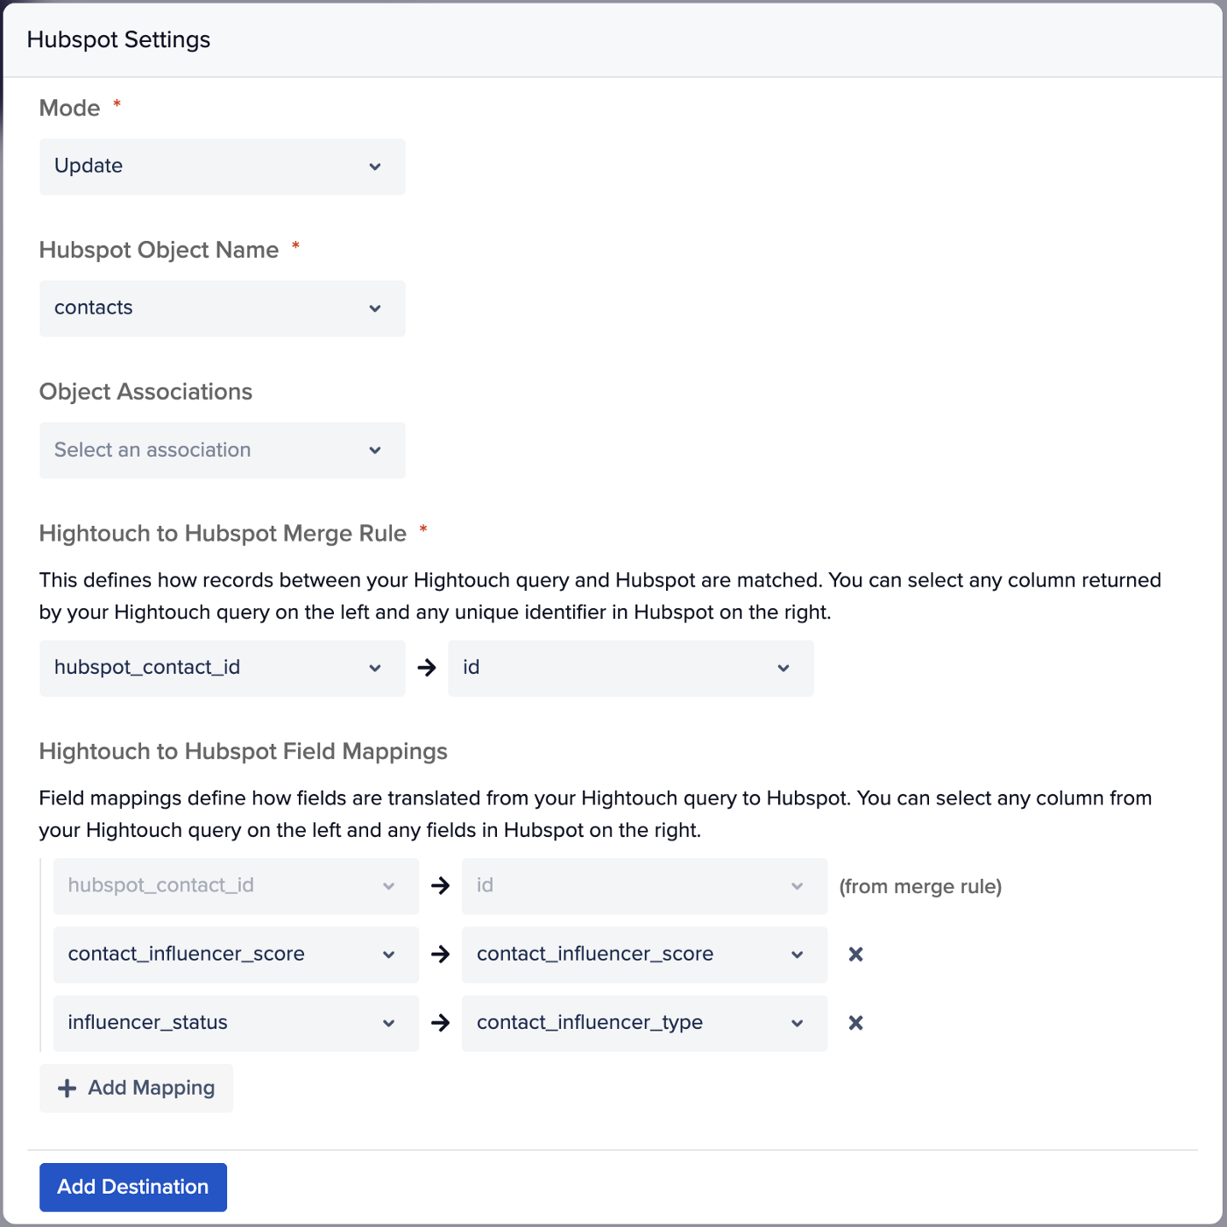
Task: Click the arrow icon in the merge-rule mapping row
Action: coord(441,886)
